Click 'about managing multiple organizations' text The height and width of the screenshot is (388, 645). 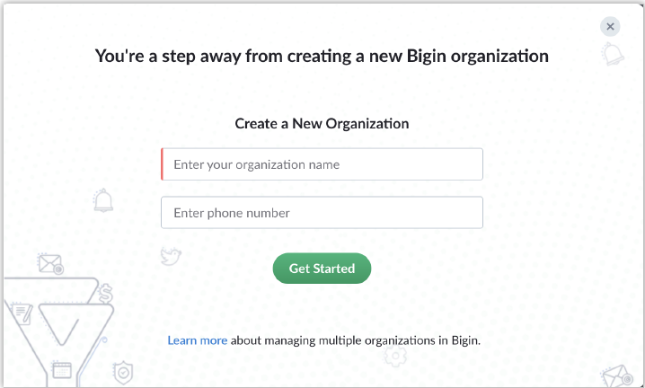[x=356, y=340]
